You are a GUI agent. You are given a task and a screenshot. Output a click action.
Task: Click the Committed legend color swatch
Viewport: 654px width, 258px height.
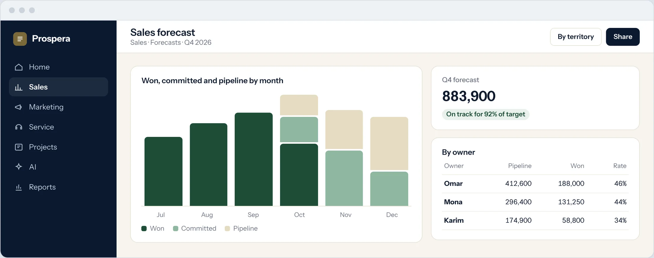coord(175,228)
